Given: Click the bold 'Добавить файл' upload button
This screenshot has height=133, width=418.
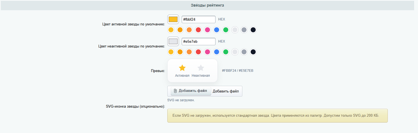Looking at the screenshot, I should (x=191, y=91).
